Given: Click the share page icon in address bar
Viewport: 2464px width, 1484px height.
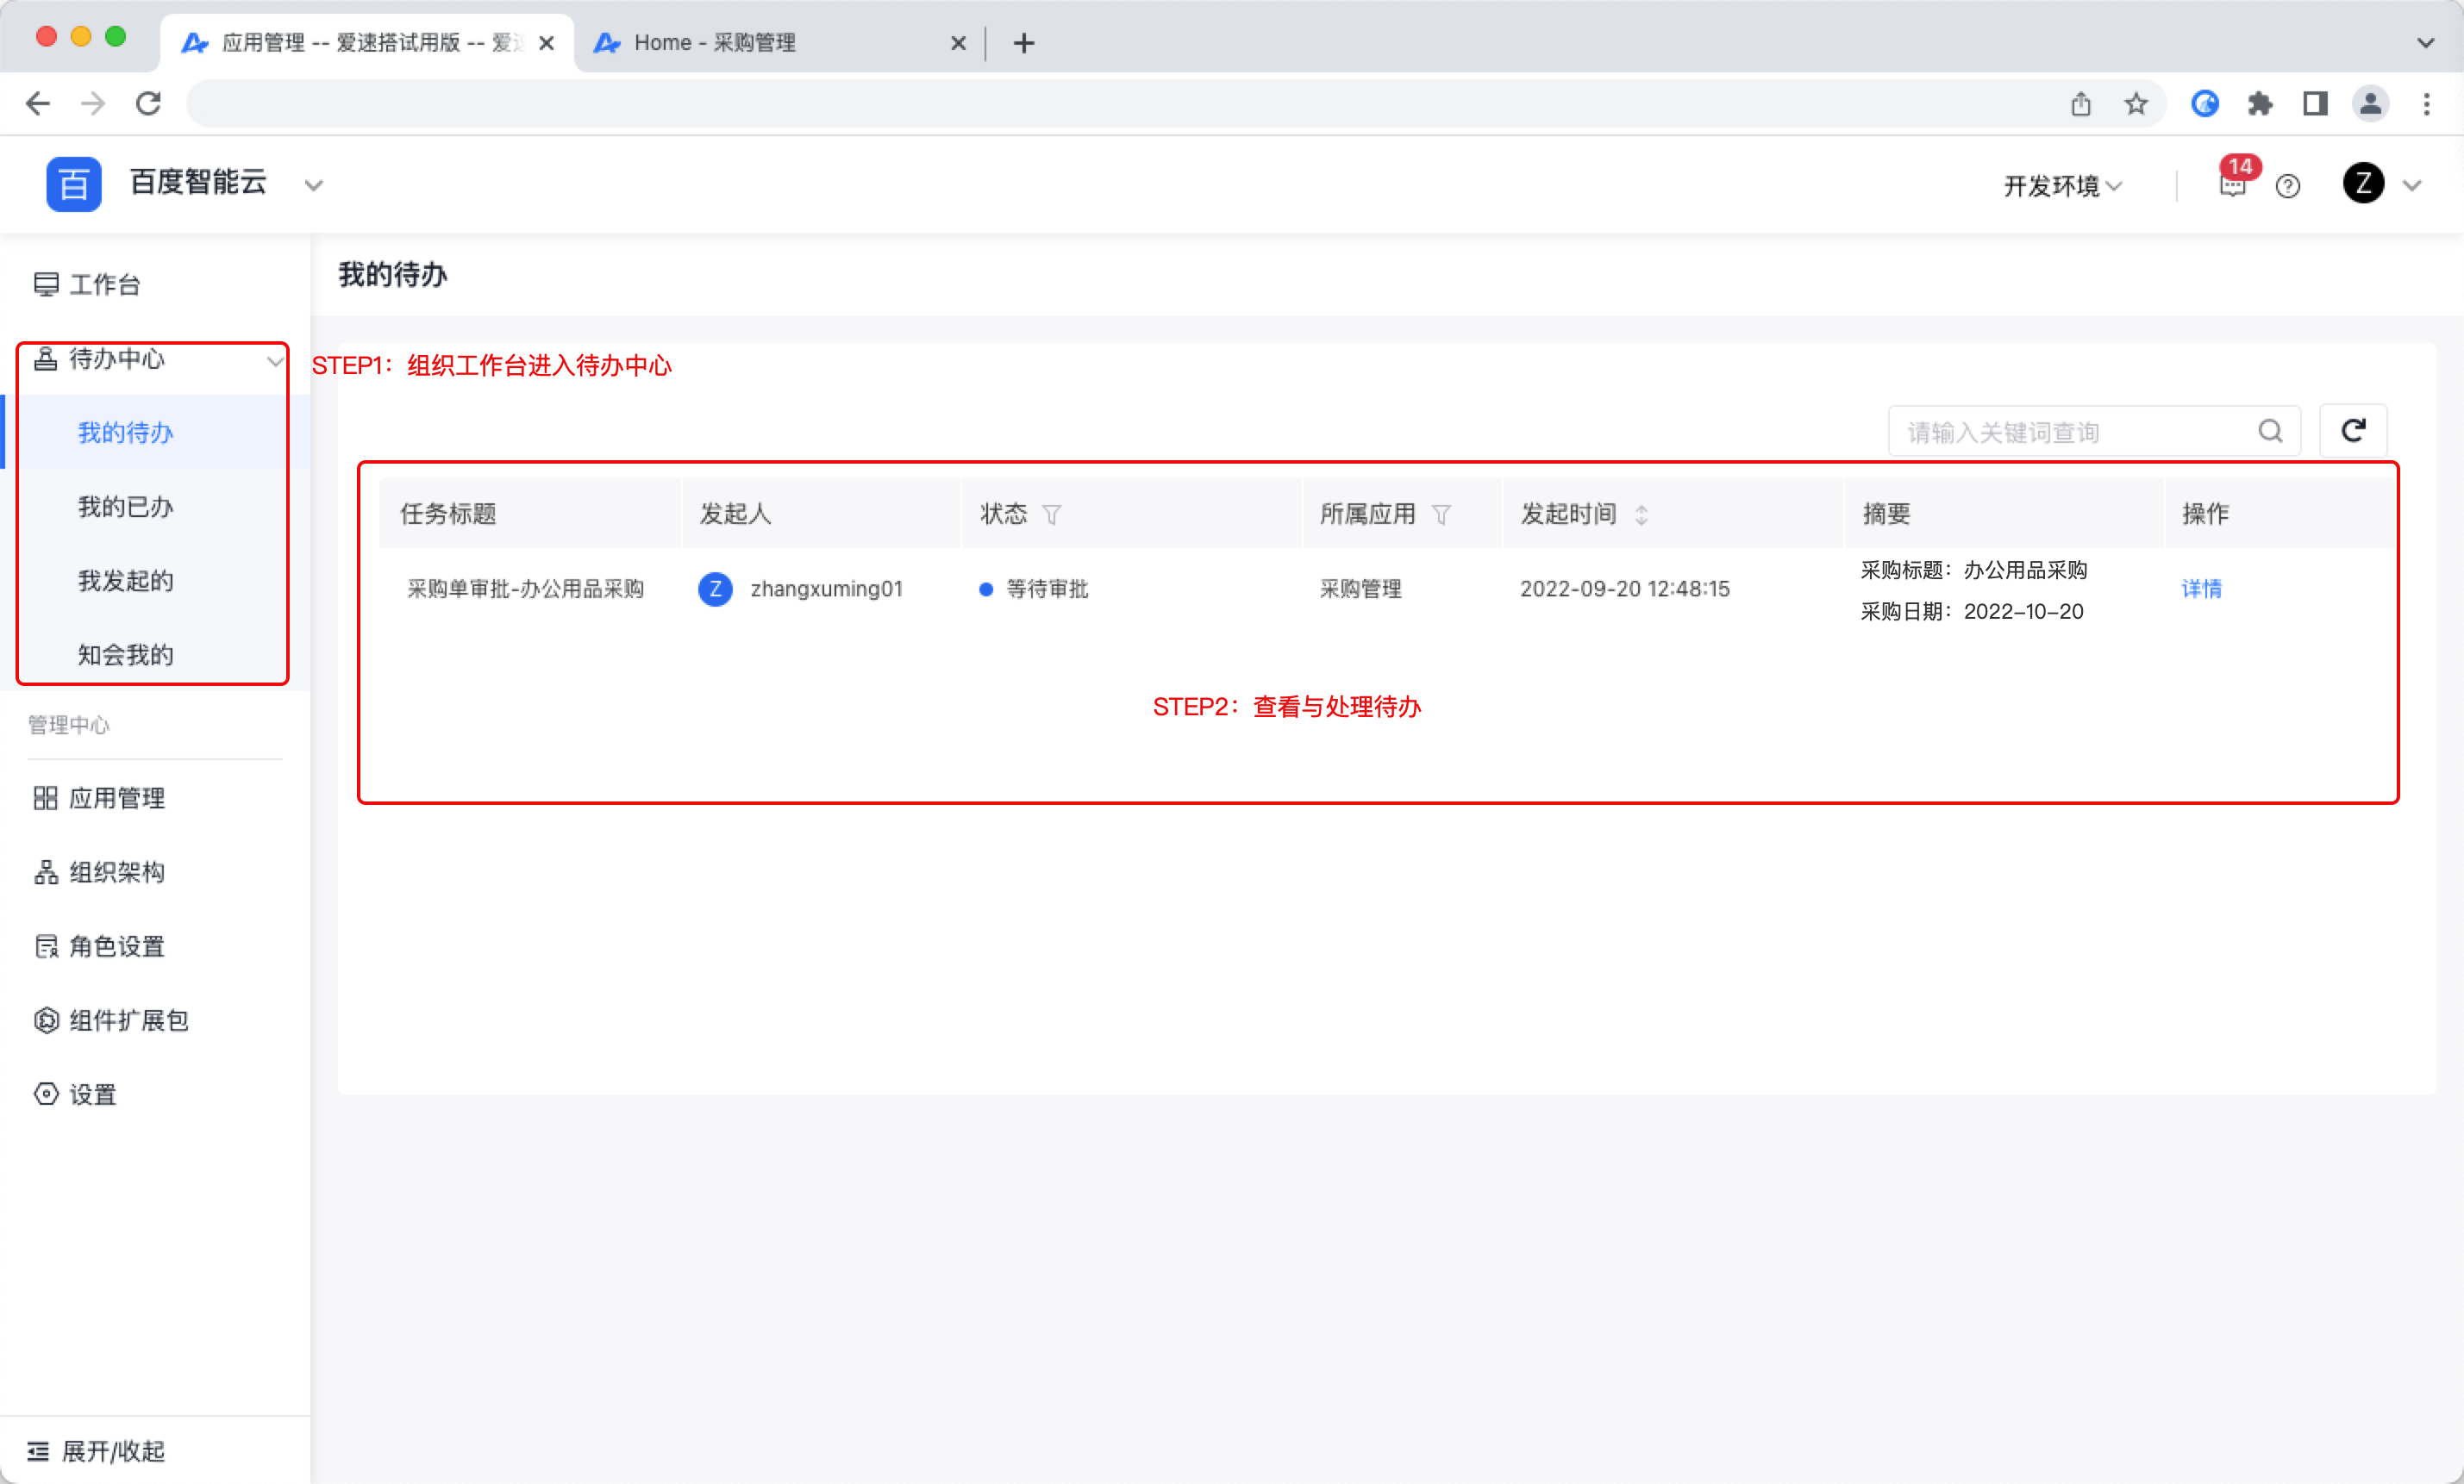Looking at the screenshot, I should click(x=2081, y=104).
